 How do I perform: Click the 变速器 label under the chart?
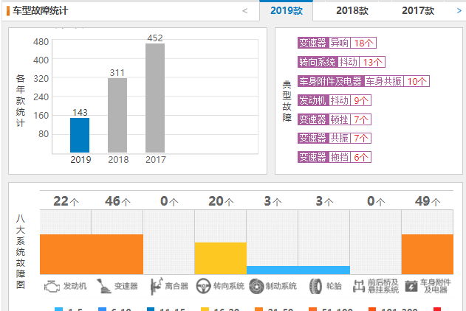click(x=126, y=286)
